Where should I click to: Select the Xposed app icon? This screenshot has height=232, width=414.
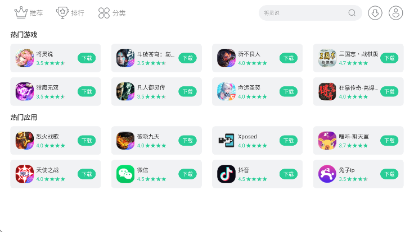[x=226, y=141]
